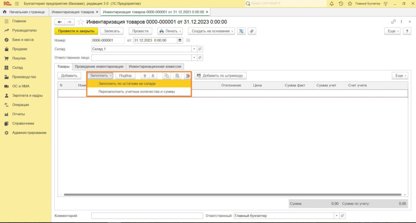This screenshot has width=416, height=223.
Task: Click the Провести button
Action: click(x=140, y=31)
